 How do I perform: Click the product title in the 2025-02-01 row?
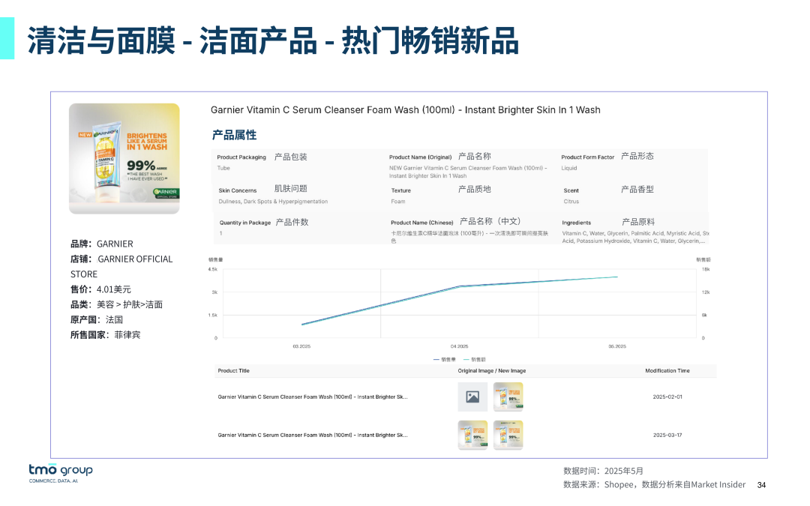click(x=313, y=397)
